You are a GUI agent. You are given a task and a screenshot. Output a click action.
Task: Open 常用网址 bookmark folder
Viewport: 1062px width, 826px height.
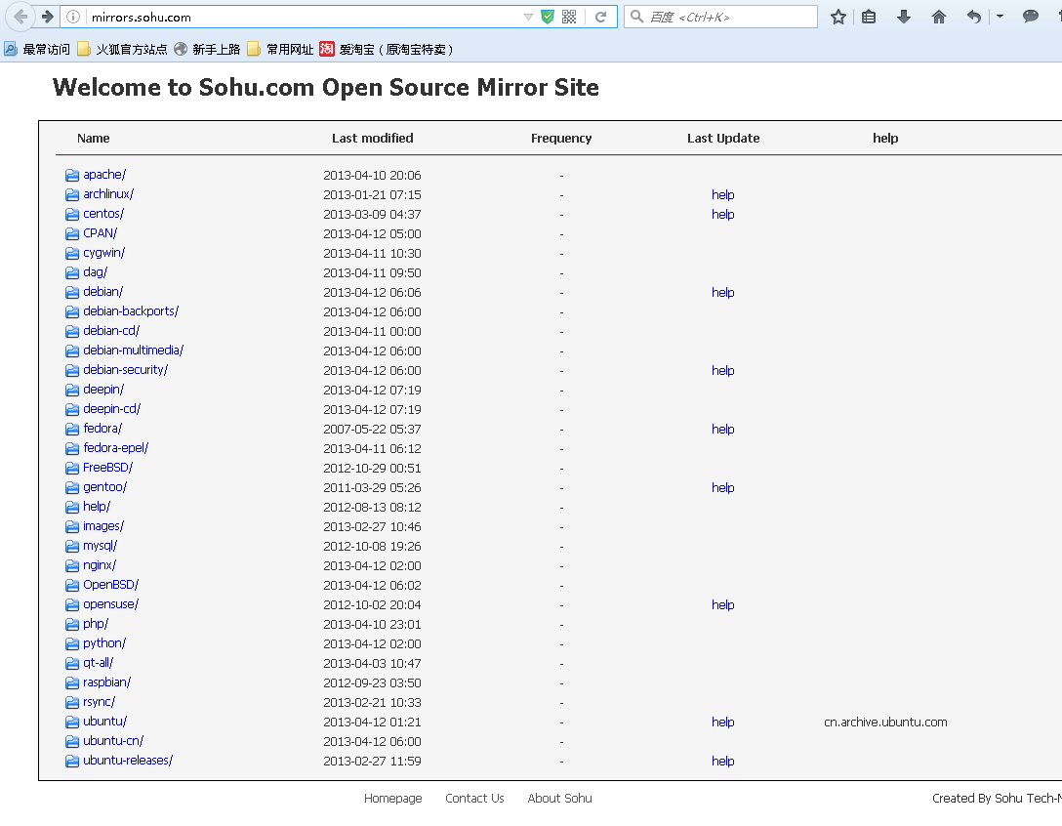click(x=280, y=49)
